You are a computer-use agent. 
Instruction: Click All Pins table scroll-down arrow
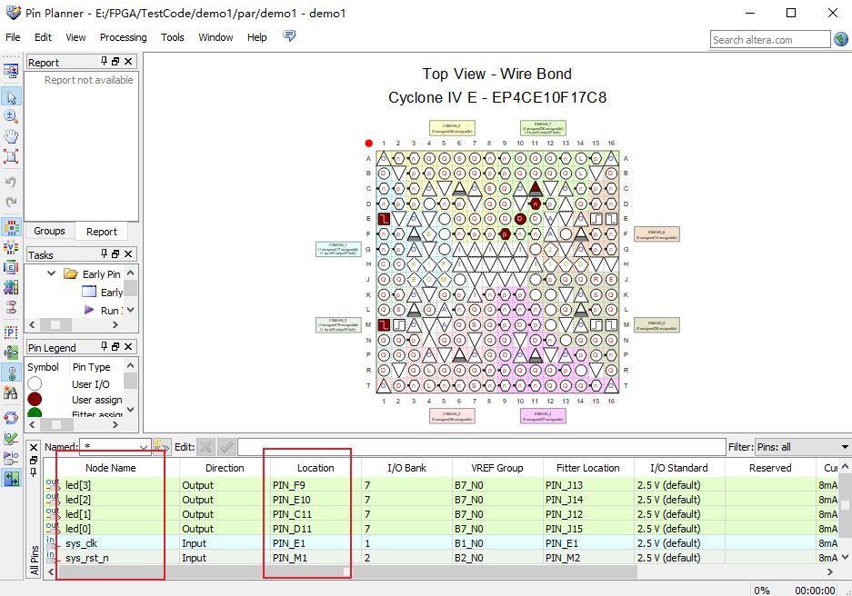[845, 557]
